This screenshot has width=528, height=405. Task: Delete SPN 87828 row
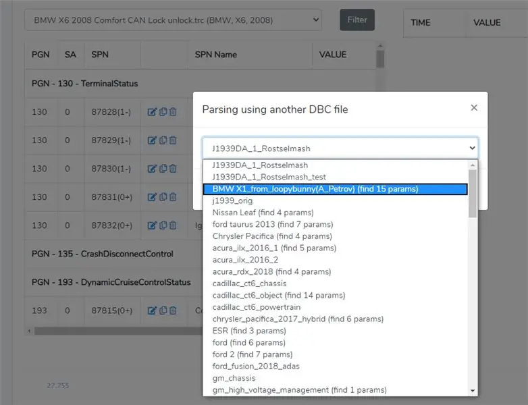click(x=173, y=112)
